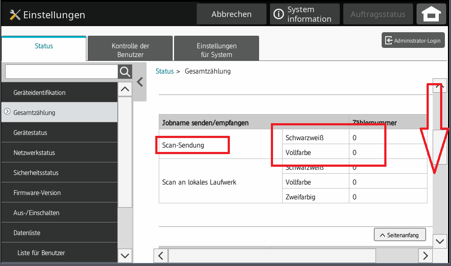Screen dimensions: 451x266
Task: Open Netzwerkstatus menu entry
Action: [59, 153]
